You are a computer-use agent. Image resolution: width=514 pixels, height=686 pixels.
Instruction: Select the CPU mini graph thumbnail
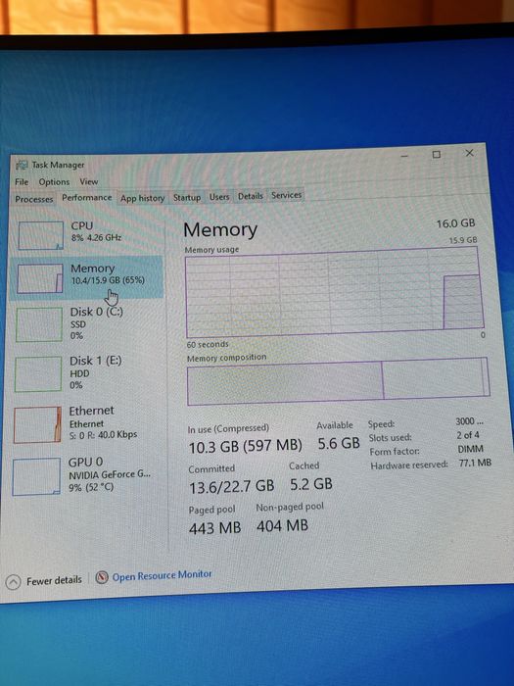click(41, 235)
